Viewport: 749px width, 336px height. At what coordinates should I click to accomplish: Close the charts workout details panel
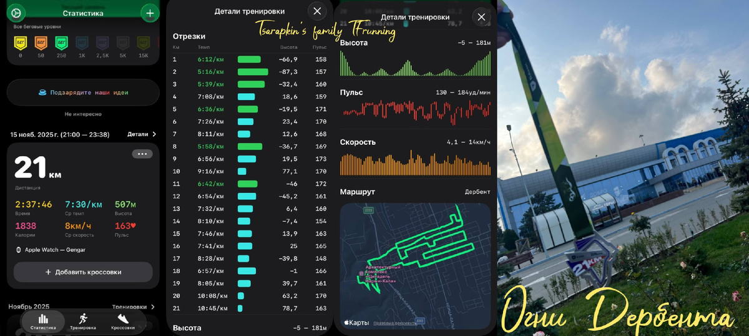481,17
